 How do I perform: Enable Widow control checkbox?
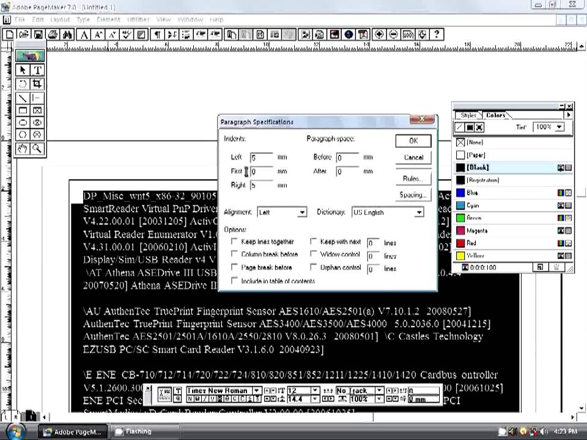pos(313,254)
